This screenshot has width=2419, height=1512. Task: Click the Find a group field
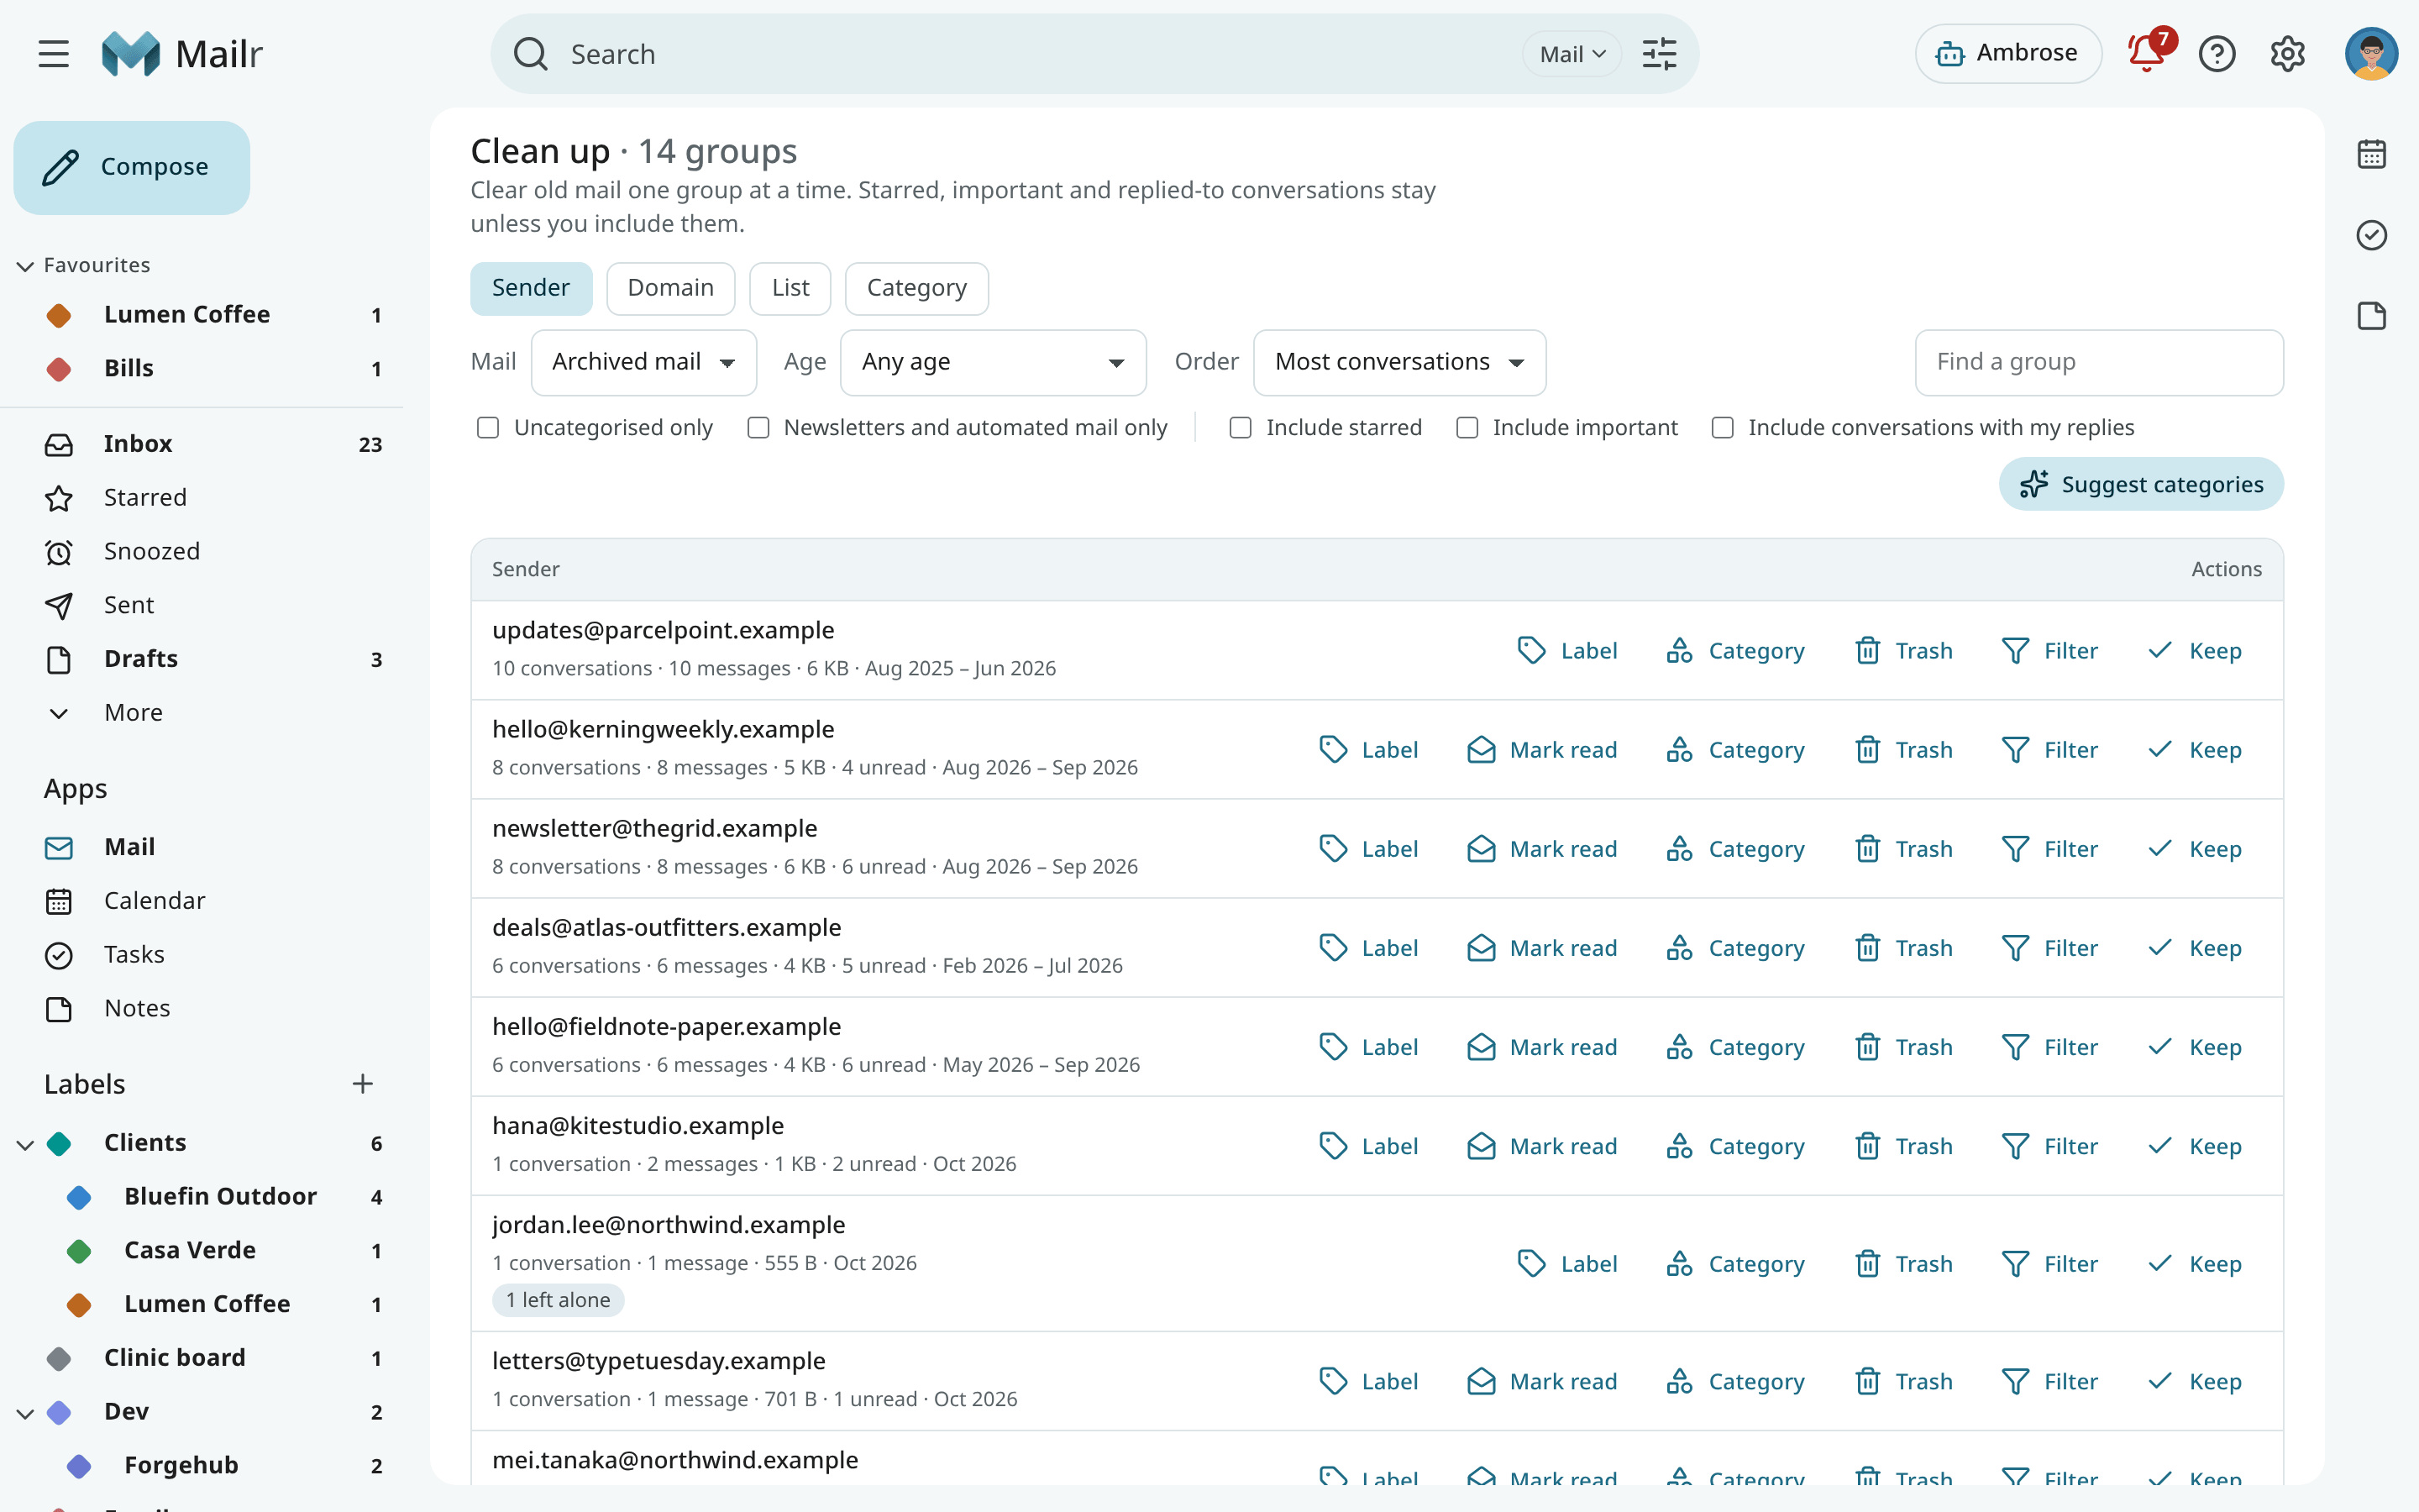2099,362
